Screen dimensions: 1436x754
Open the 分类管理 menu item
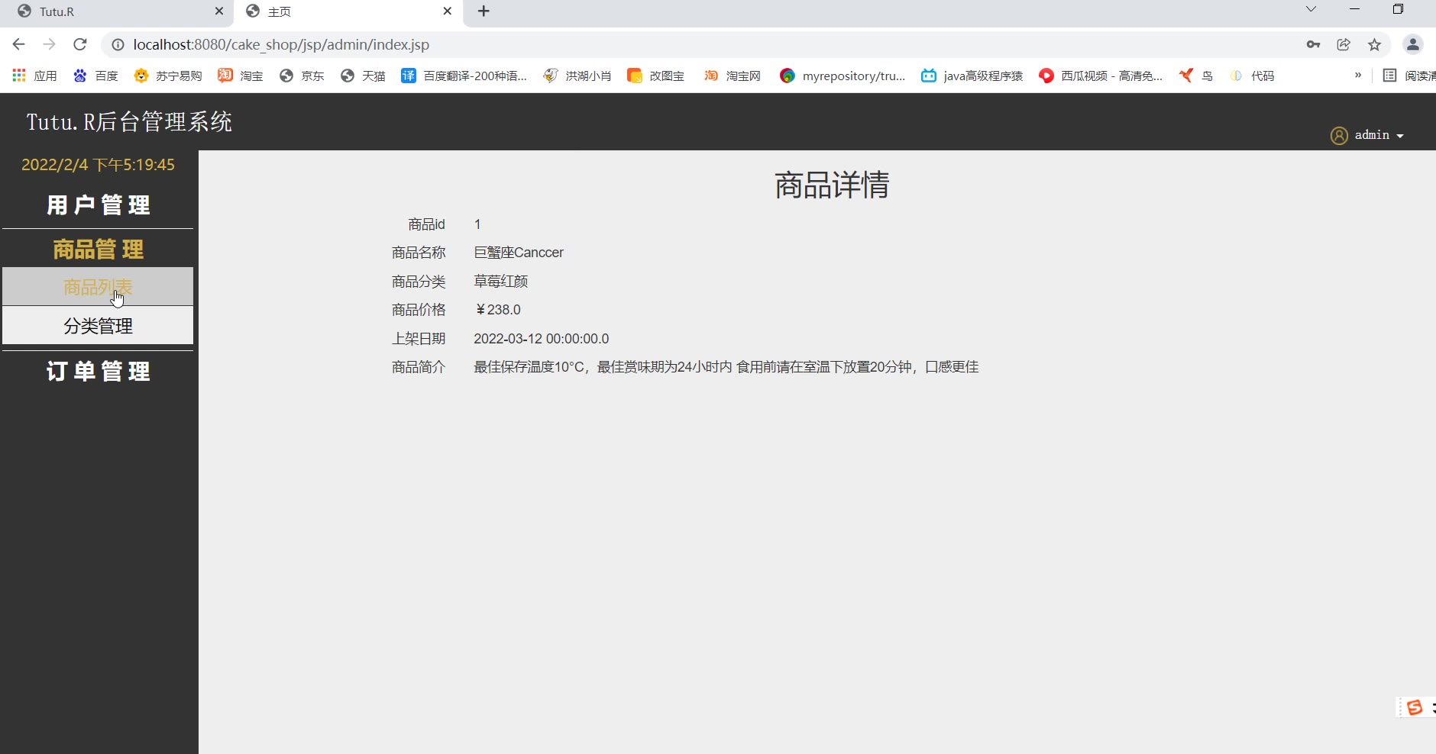coord(98,326)
